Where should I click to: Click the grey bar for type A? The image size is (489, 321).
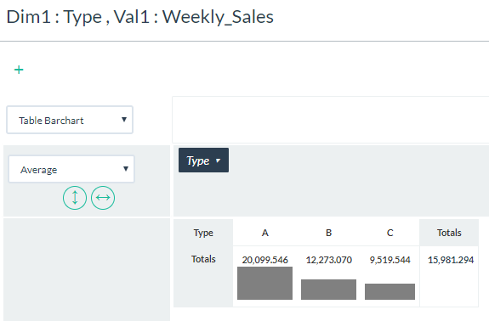[x=264, y=283]
